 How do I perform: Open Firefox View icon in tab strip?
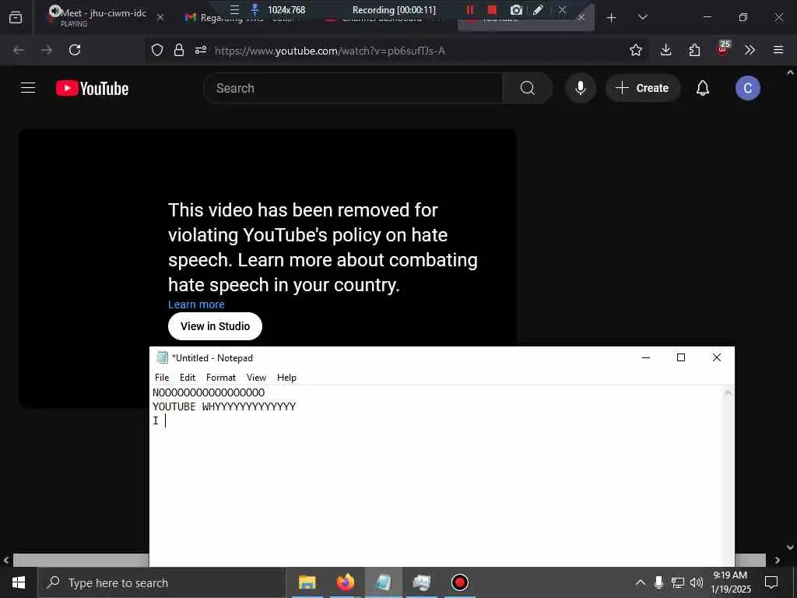pos(16,17)
